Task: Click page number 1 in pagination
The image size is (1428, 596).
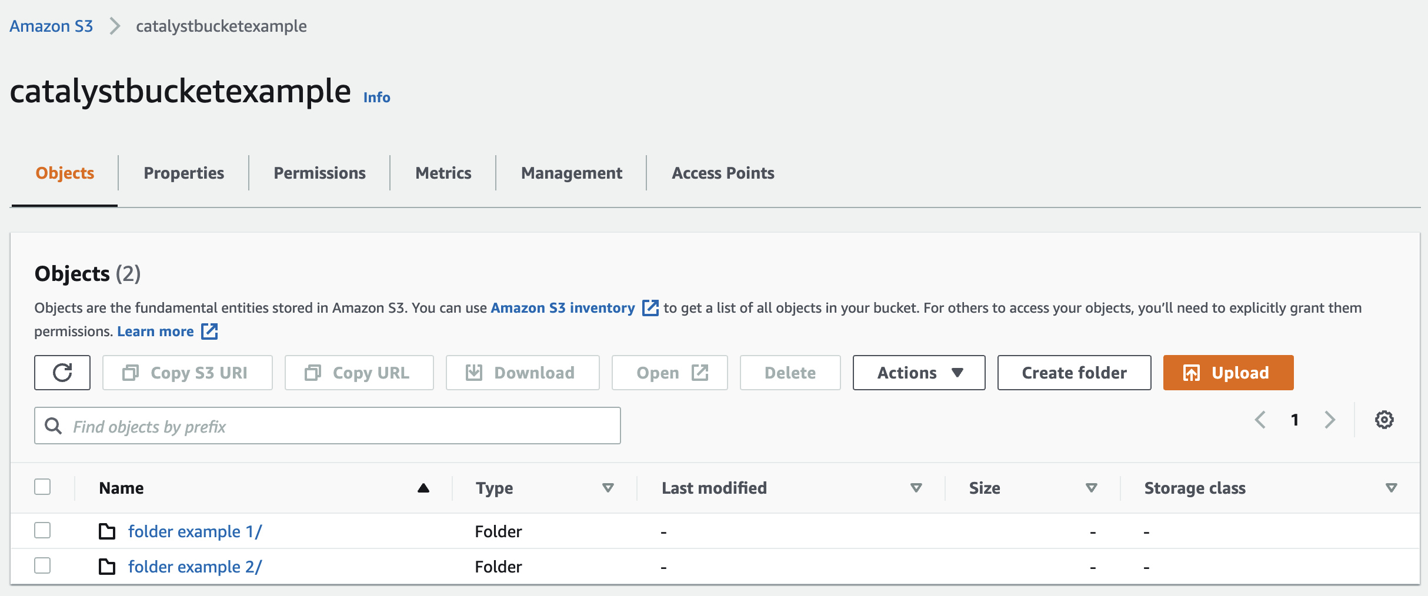Action: pyautogui.click(x=1294, y=420)
